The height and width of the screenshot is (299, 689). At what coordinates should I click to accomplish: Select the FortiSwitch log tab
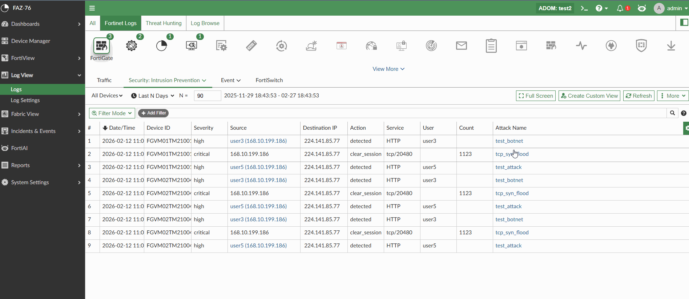coord(269,80)
